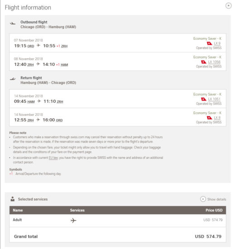Click the outbound flight departing plane icon

point(13,24)
